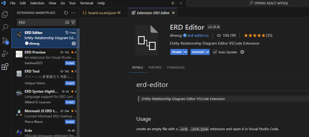Click the dineug publisher name in details
The image size is (309, 137).
tap(176, 36)
